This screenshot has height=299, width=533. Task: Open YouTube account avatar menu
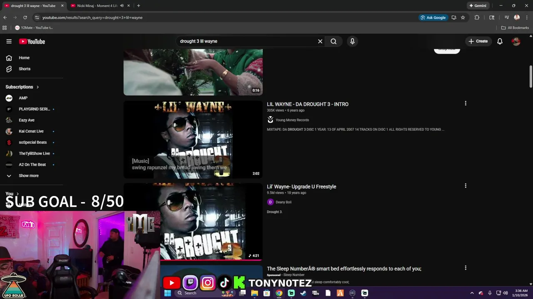point(516,41)
